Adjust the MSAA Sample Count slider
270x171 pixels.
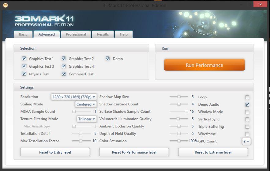click(81, 112)
